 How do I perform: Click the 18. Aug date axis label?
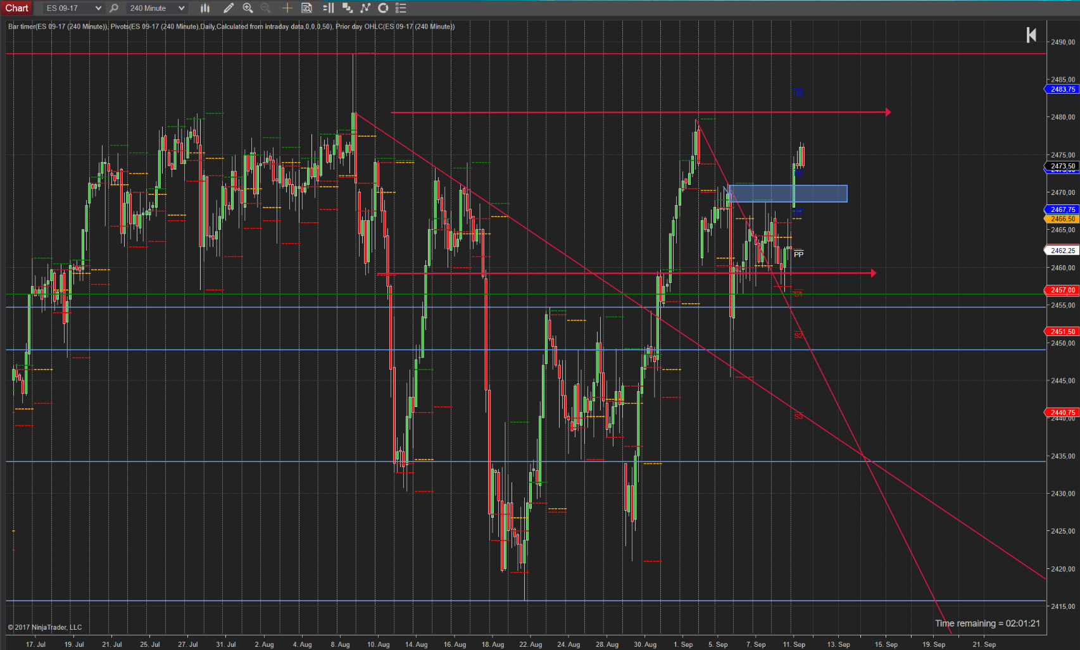point(493,644)
